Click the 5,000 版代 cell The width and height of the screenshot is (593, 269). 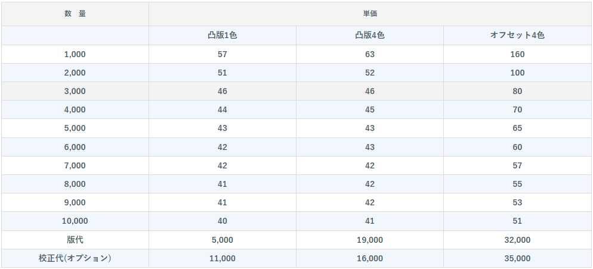click(x=223, y=240)
